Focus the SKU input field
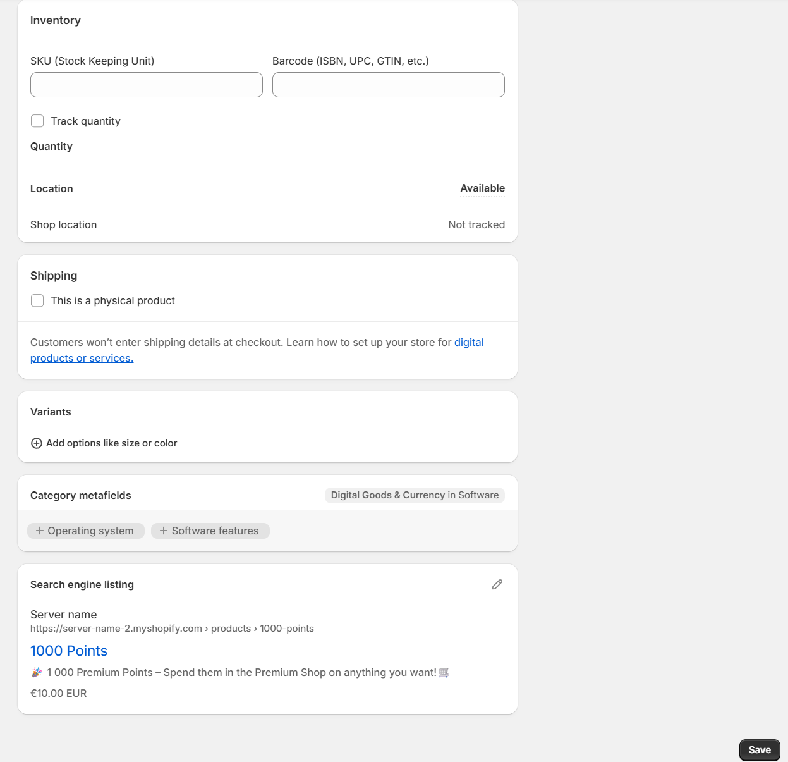Screen dimensions: 788x762 (x=147, y=85)
